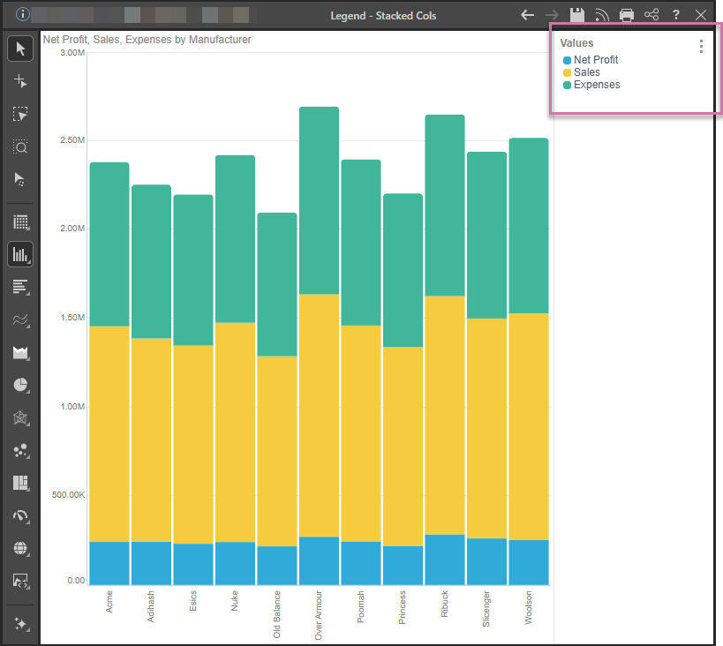Open the legend three-dot options menu
Image resolution: width=723 pixels, height=646 pixels.
click(x=701, y=46)
